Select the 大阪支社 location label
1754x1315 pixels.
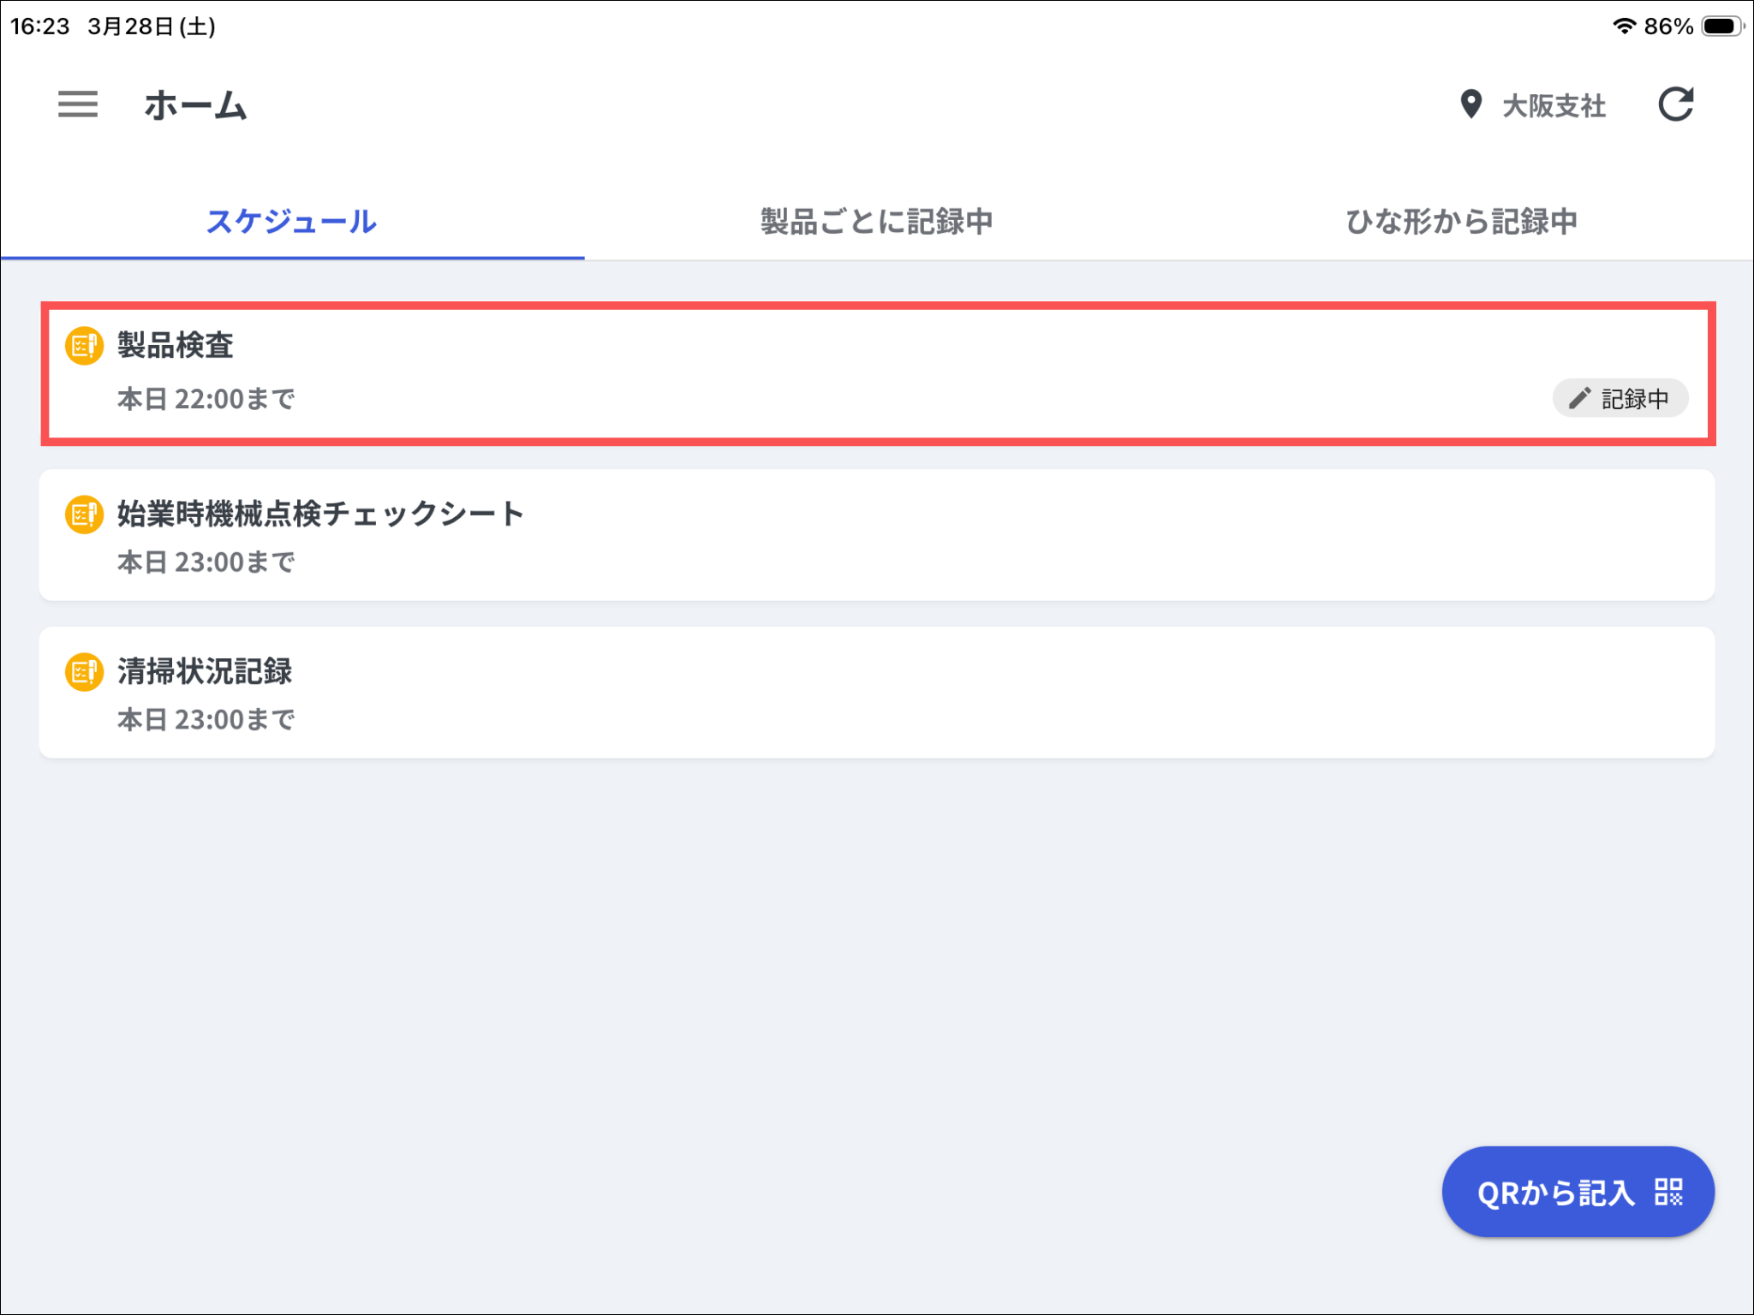coord(1554,106)
